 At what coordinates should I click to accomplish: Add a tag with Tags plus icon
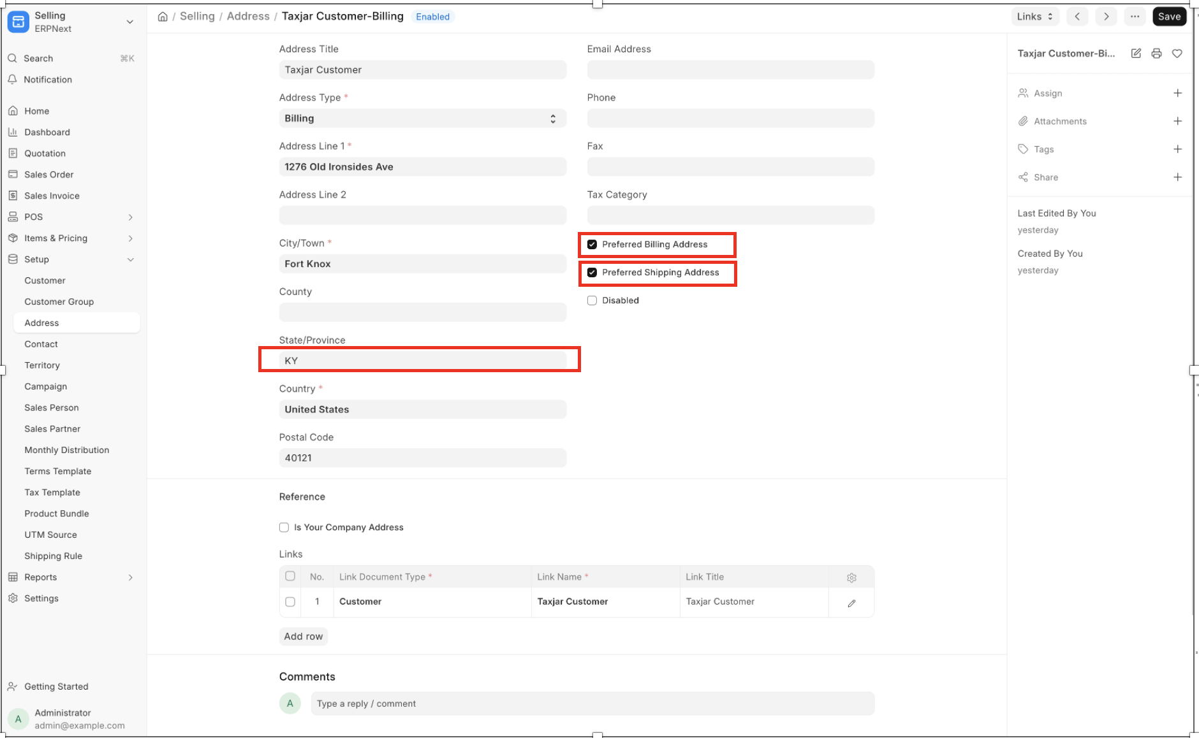(x=1177, y=149)
